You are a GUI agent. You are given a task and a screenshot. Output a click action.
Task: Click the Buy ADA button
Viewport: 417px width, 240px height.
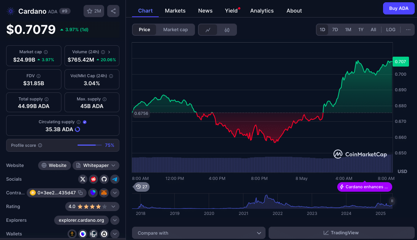398,8
